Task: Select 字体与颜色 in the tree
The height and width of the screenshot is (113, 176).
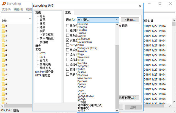Action: (x=46, y=38)
